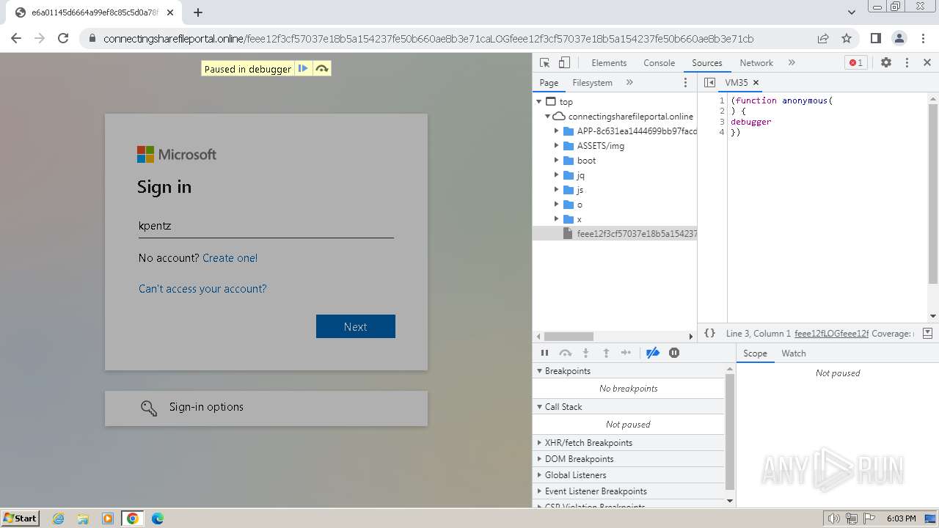Collapse the Breakpoints section
The image size is (939, 528).
629,371
